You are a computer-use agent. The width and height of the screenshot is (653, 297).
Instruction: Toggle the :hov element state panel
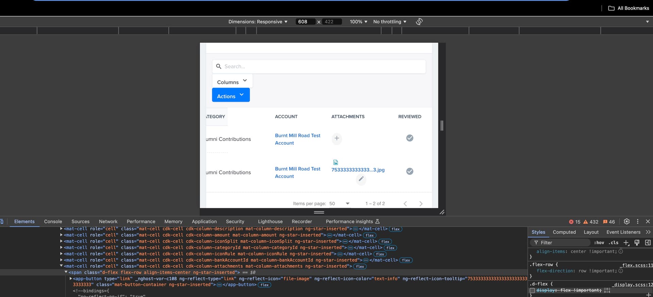(599, 243)
